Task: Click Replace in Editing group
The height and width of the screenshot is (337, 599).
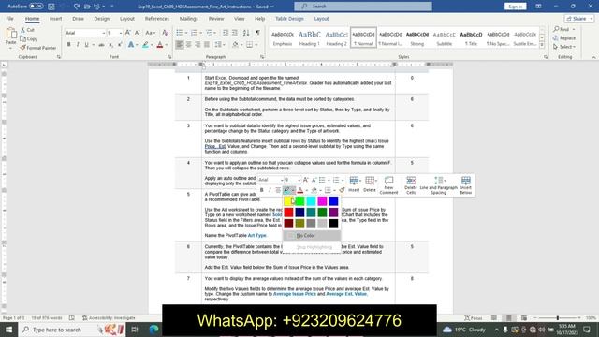Action: click(x=564, y=38)
